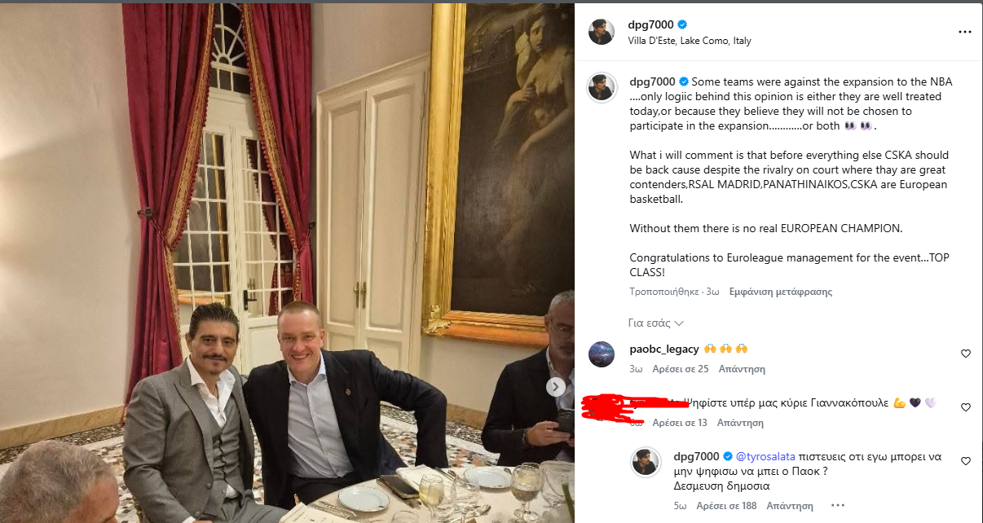Reply to paobc_legacy via Απάντηση
983x523 pixels.
pos(741,369)
